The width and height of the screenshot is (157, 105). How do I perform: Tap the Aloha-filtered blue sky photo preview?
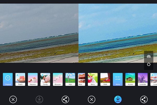click(118, 33)
